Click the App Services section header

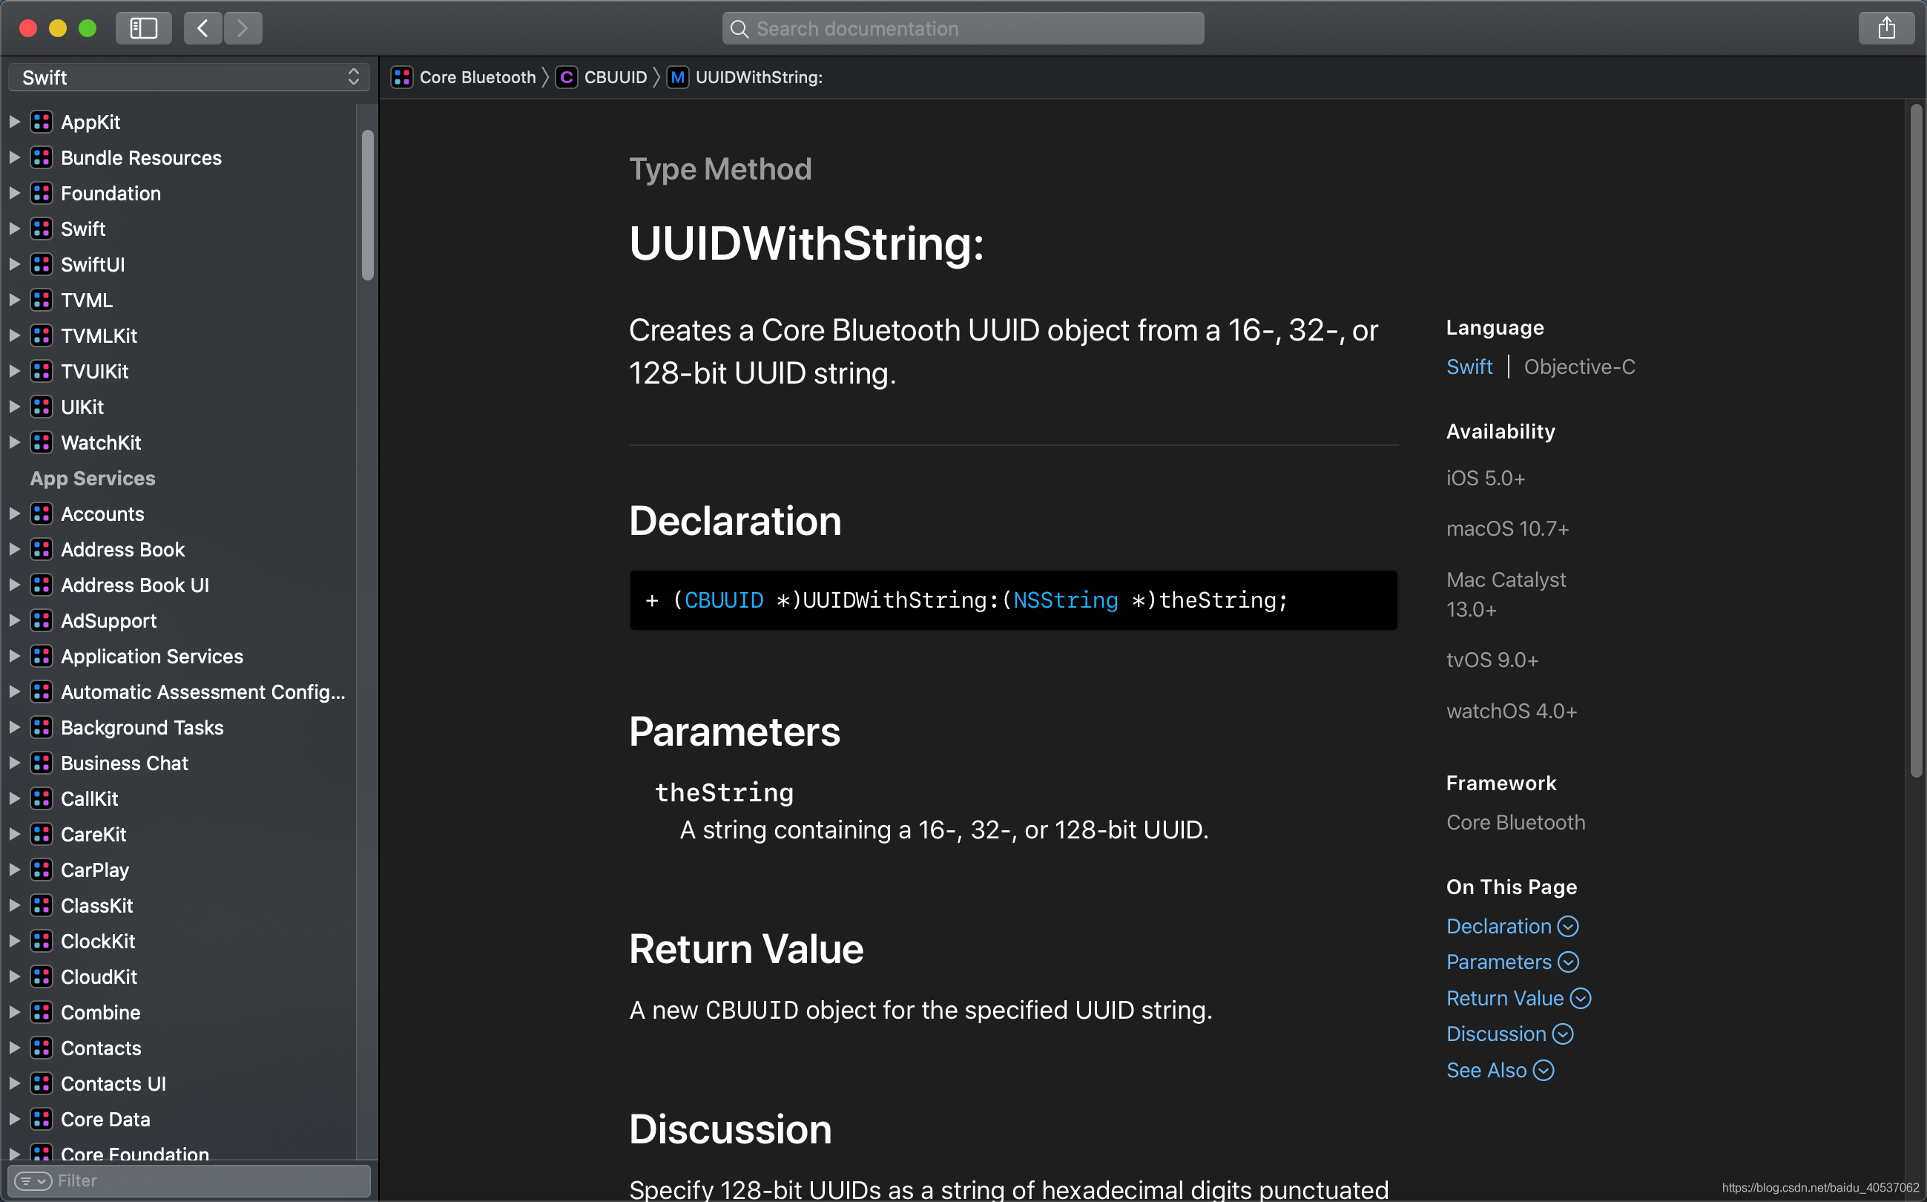[92, 478]
